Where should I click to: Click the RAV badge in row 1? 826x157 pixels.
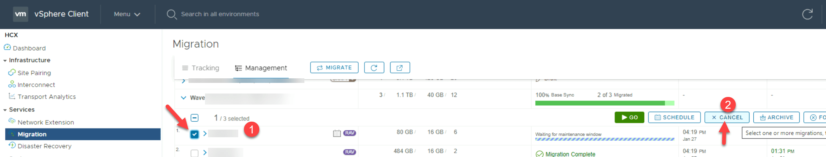pos(350,133)
